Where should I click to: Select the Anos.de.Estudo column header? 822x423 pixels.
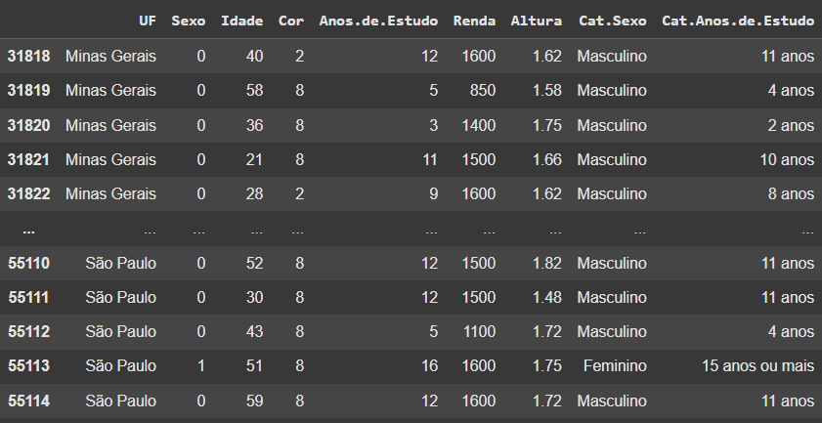pyautogui.click(x=378, y=21)
